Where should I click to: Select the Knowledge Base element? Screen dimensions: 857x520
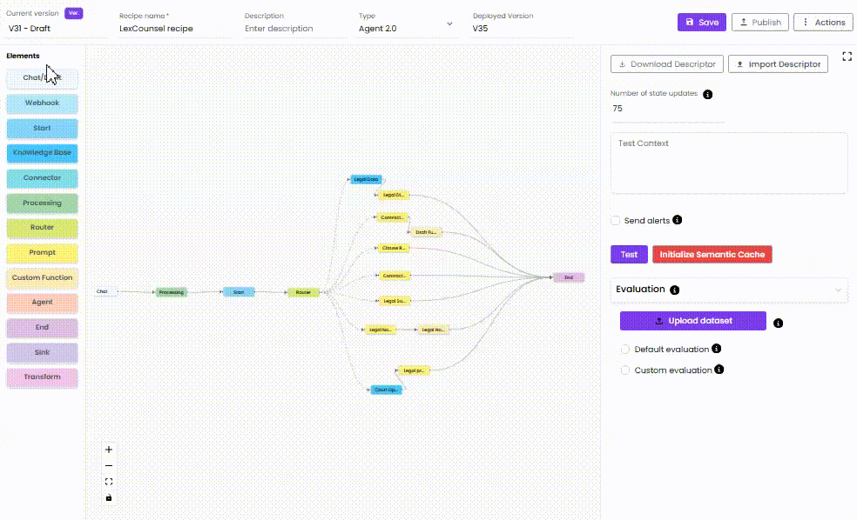point(42,153)
